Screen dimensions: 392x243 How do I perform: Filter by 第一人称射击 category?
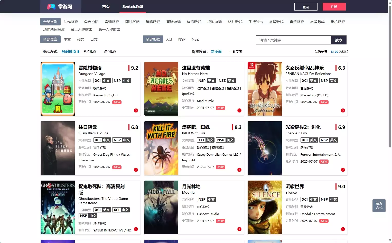click(109, 29)
